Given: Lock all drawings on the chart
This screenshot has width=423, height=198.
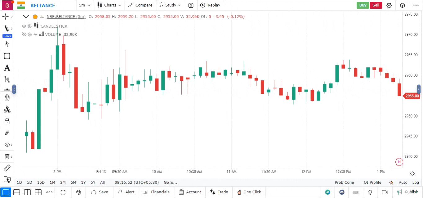Looking at the screenshot, I should [x=7, y=121].
